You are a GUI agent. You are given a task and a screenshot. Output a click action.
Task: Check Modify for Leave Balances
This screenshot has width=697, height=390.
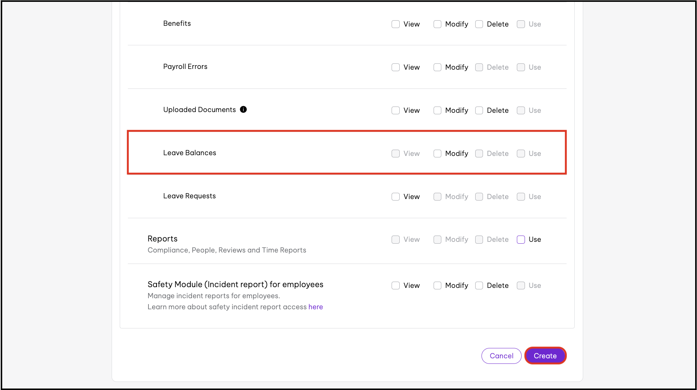tap(437, 154)
